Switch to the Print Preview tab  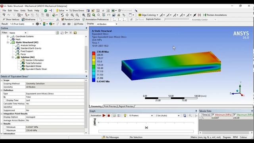[x=110, y=106]
